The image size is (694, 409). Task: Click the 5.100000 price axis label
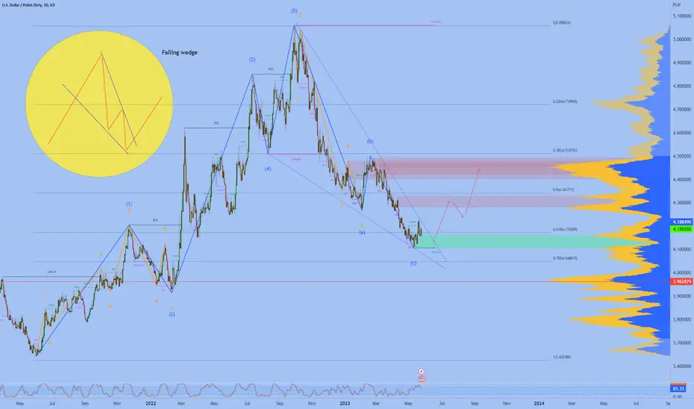(x=681, y=16)
